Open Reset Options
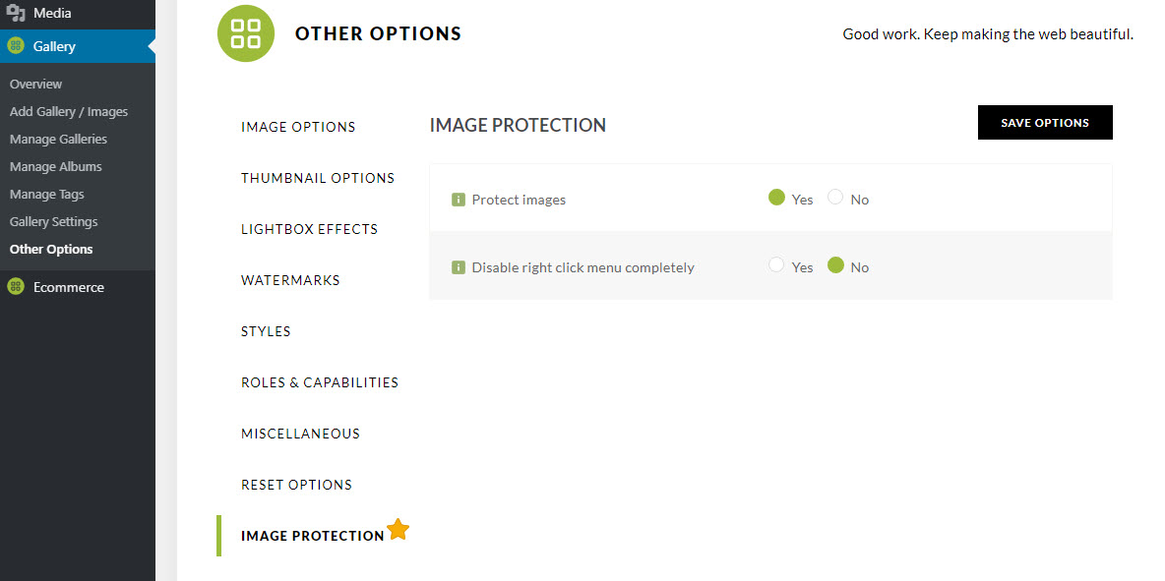Image resolution: width=1165 pixels, height=581 pixels. (x=296, y=484)
